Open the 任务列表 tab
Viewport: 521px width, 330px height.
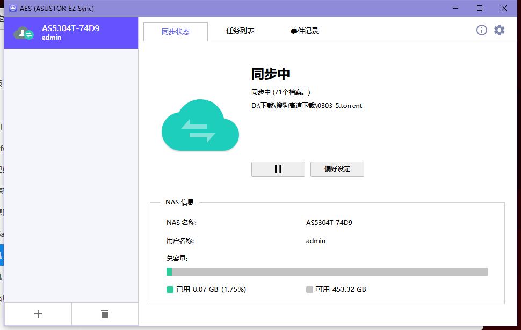(240, 31)
